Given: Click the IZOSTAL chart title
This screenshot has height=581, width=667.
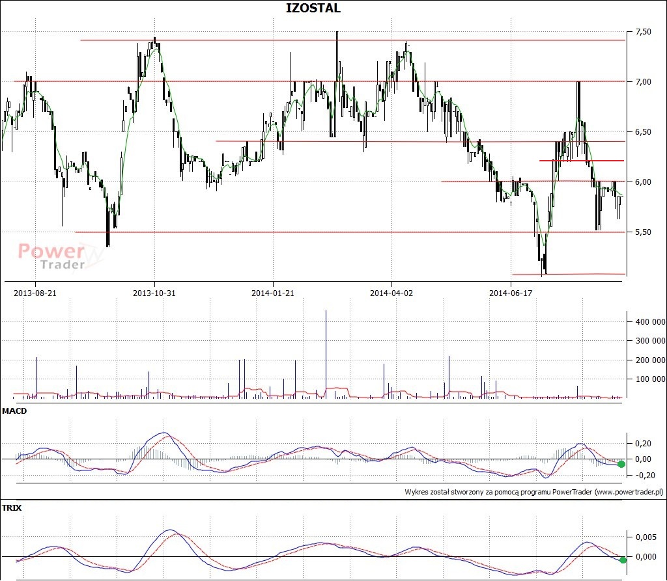Looking at the screenshot, I should point(313,8).
